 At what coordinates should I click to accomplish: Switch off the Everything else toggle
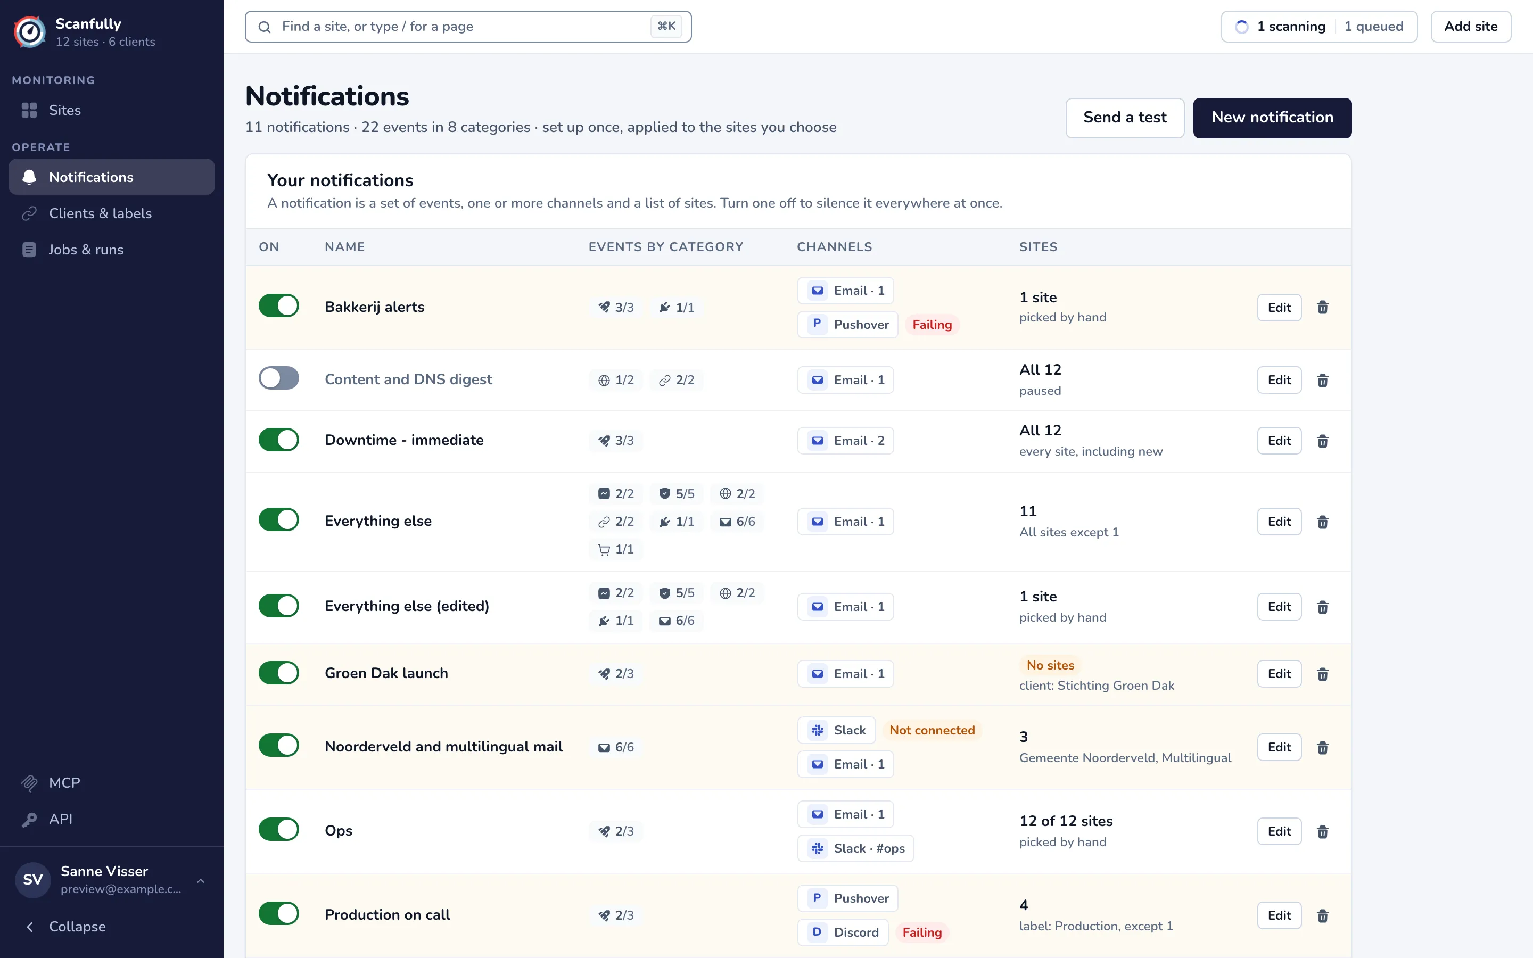pyautogui.click(x=279, y=519)
